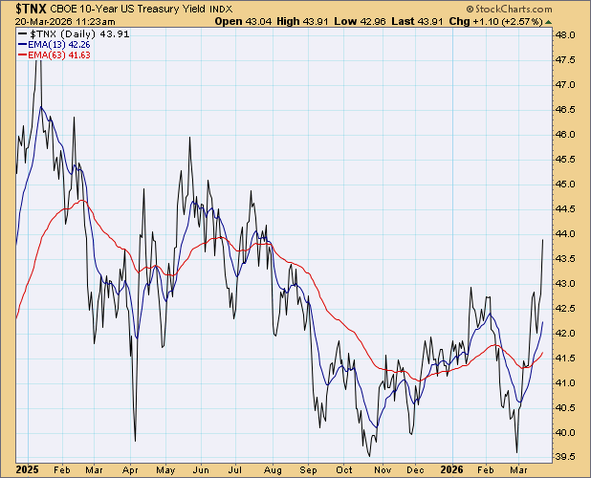Click the Mar x-axis label after 2026

coord(518,470)
